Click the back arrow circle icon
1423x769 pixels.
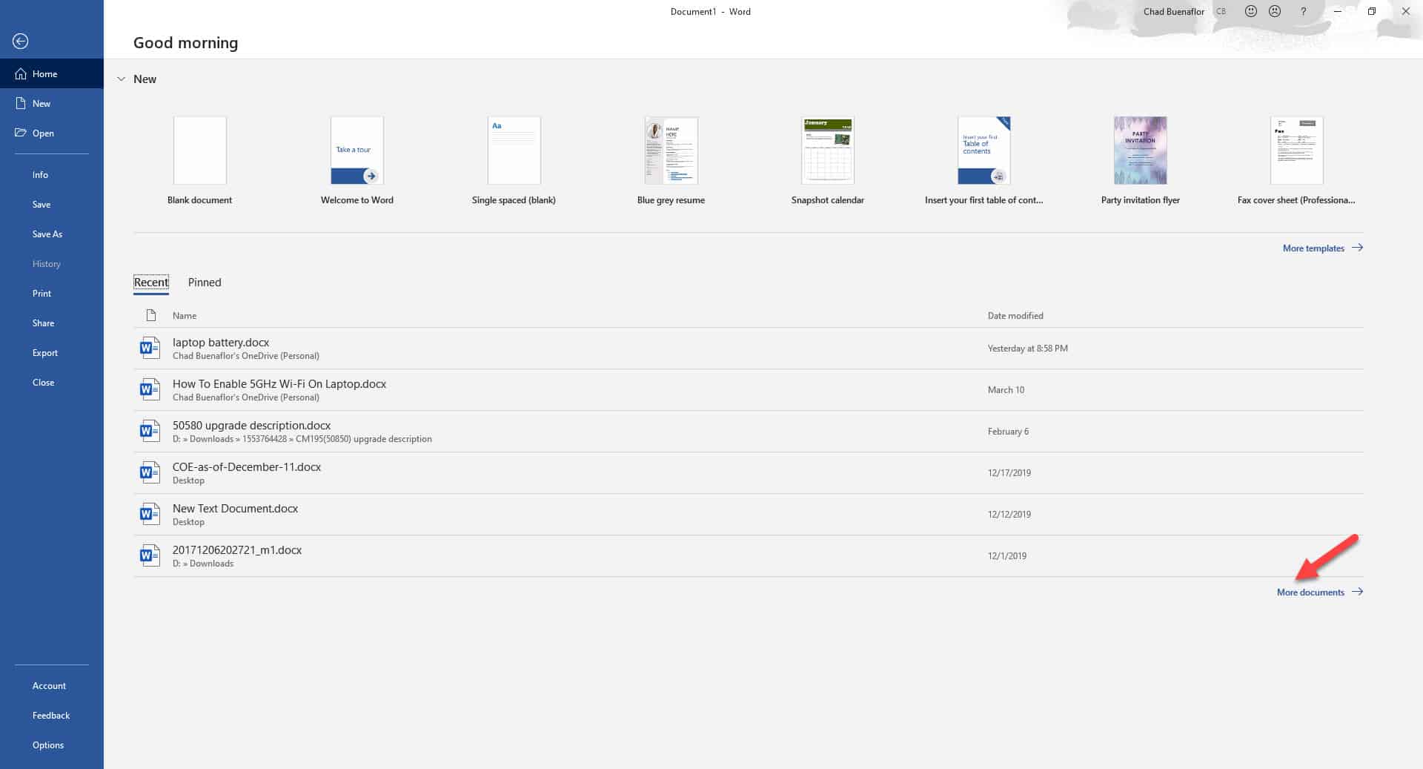[x=21, y=42]
